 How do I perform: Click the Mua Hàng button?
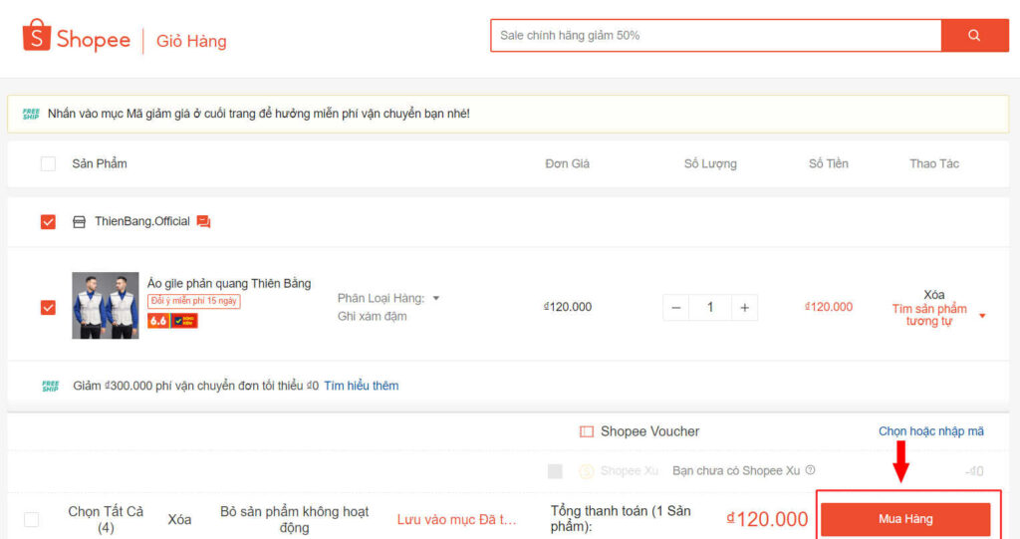(904, 519)
